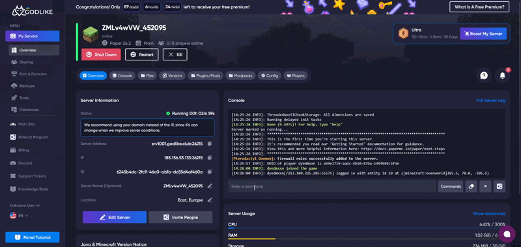Click Running status text
The image size is (521, 247).
tap(193, 113)
